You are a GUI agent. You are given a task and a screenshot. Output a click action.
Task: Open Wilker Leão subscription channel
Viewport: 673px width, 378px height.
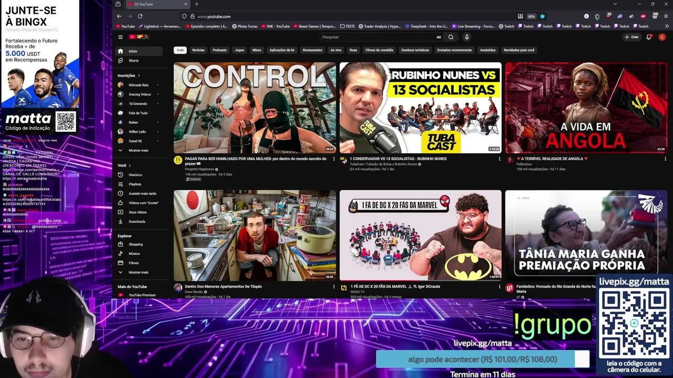[139, 132]
